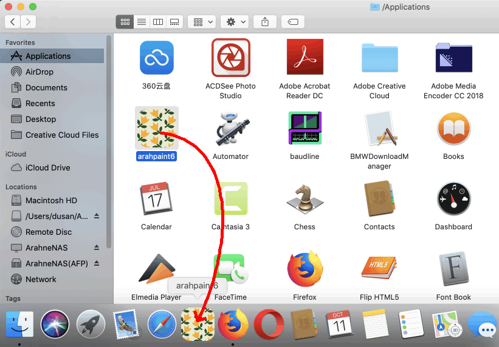Open Firefox in the Dock

pyautogui.click(x=233, y=325)
